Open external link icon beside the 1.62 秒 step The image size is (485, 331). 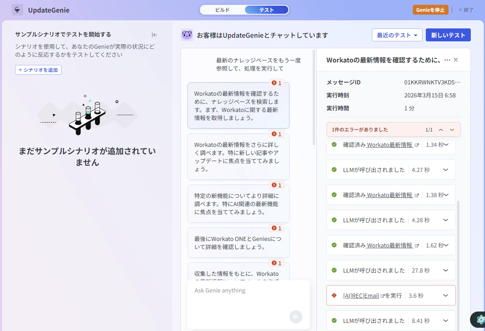416,246
